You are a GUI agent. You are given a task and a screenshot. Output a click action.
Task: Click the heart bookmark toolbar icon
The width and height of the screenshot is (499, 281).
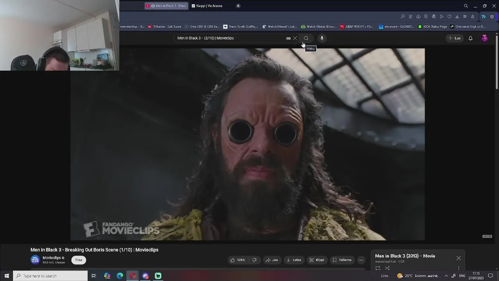449,17
